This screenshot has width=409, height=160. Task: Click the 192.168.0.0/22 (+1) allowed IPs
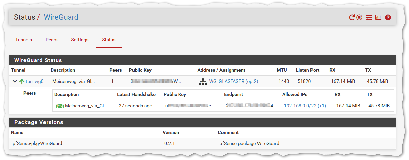pyautogui.click(x=305, y=106)
